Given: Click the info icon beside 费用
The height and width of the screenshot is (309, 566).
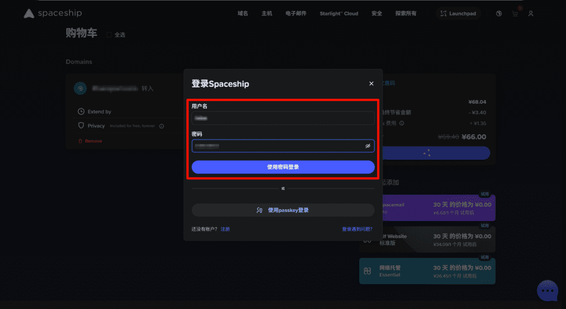Looking at the screenshot, I should click(402, 123).
